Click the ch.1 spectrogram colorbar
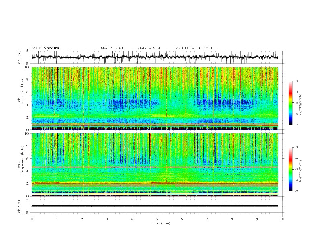The image size is (318, 246). 290,103
